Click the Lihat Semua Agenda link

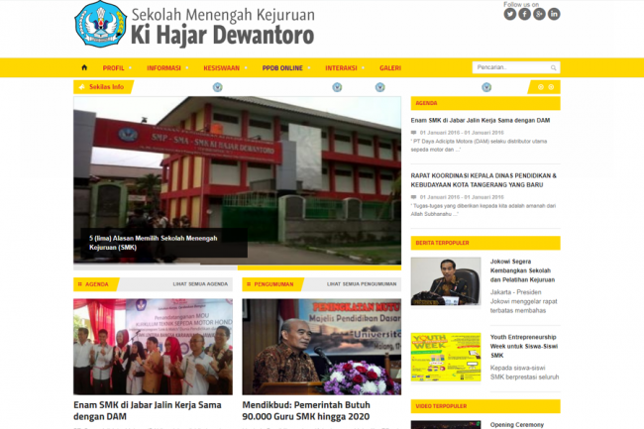coord(200,283)
